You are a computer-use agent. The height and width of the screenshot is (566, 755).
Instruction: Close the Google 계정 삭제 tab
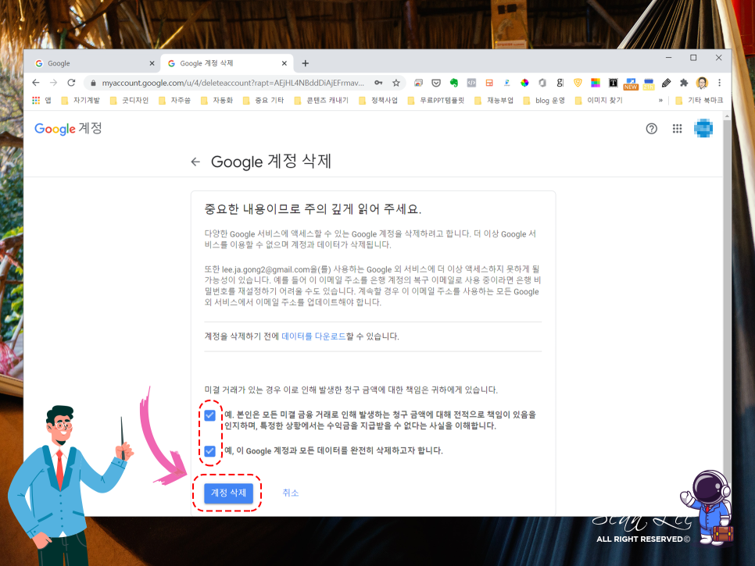tap(284, 63)
